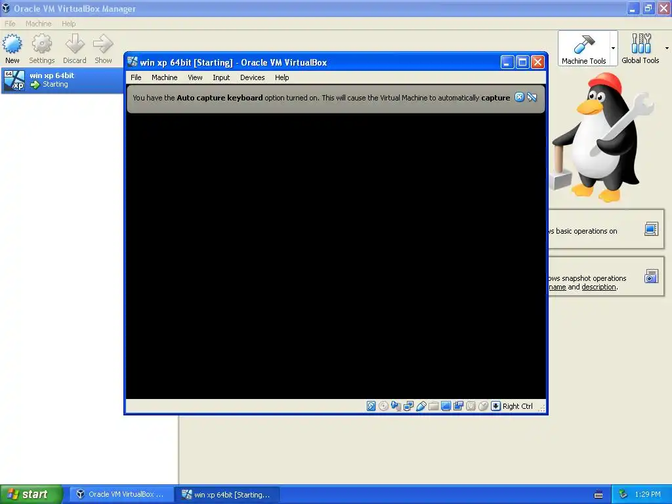Click the VM window title bar icon
Viewport: 672px width, 504px height.
[133, 62]
